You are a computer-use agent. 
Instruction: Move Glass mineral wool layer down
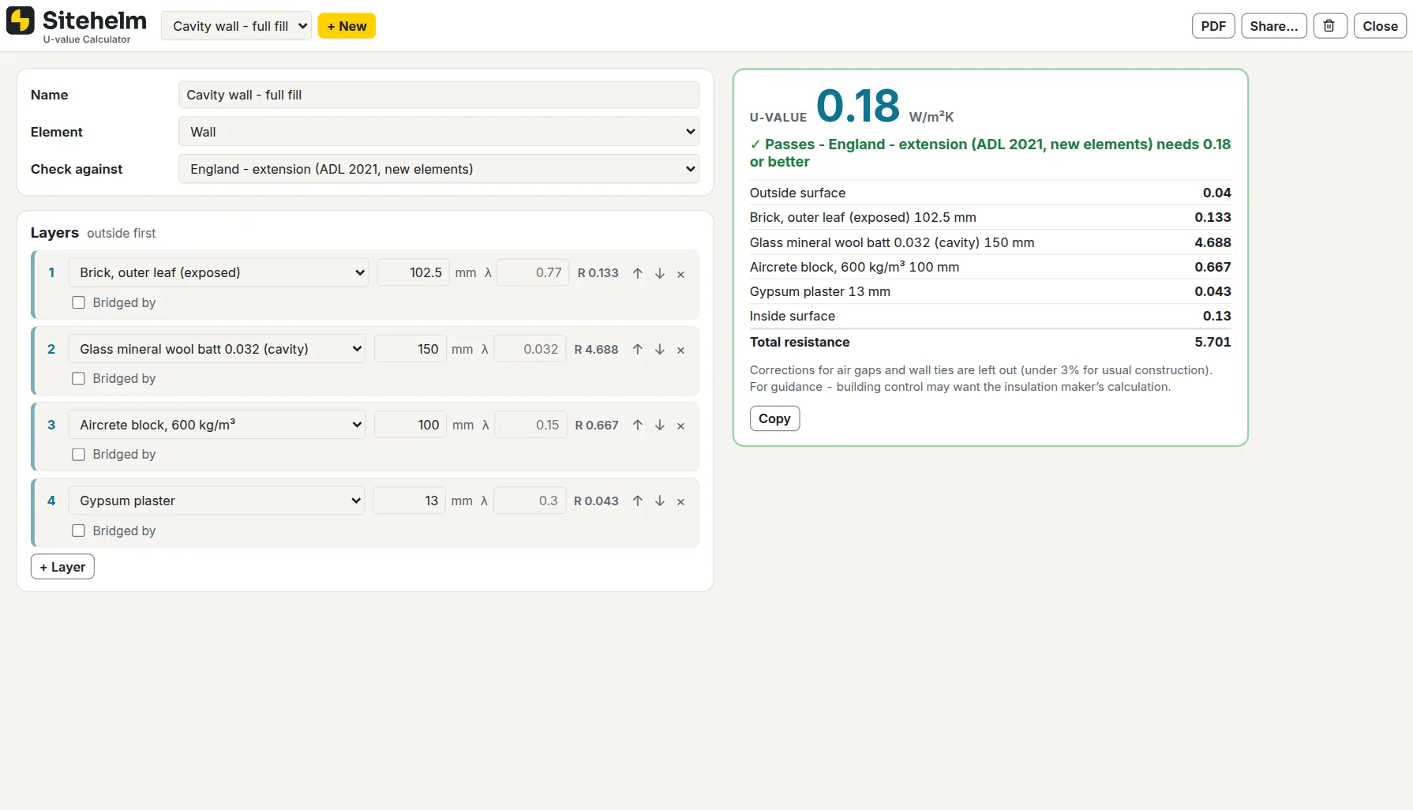click(x=660, y=349)
